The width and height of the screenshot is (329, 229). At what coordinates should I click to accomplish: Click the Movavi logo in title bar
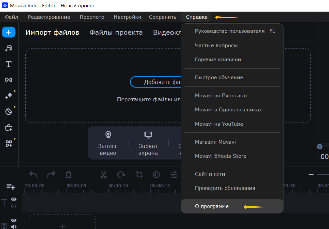coord(5,5)
